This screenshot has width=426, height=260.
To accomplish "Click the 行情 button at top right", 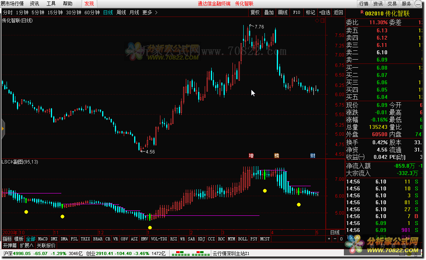I will [x=364, y=3].
